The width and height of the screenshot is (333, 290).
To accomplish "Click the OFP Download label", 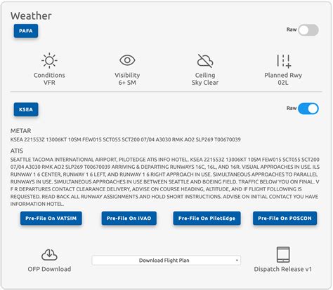I will coord(49,269).
